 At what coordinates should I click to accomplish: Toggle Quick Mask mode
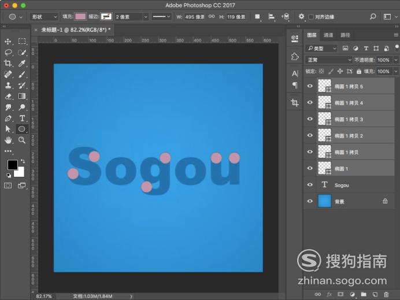point(8,186)
